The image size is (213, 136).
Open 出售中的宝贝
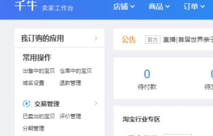(x=39, y=71)
